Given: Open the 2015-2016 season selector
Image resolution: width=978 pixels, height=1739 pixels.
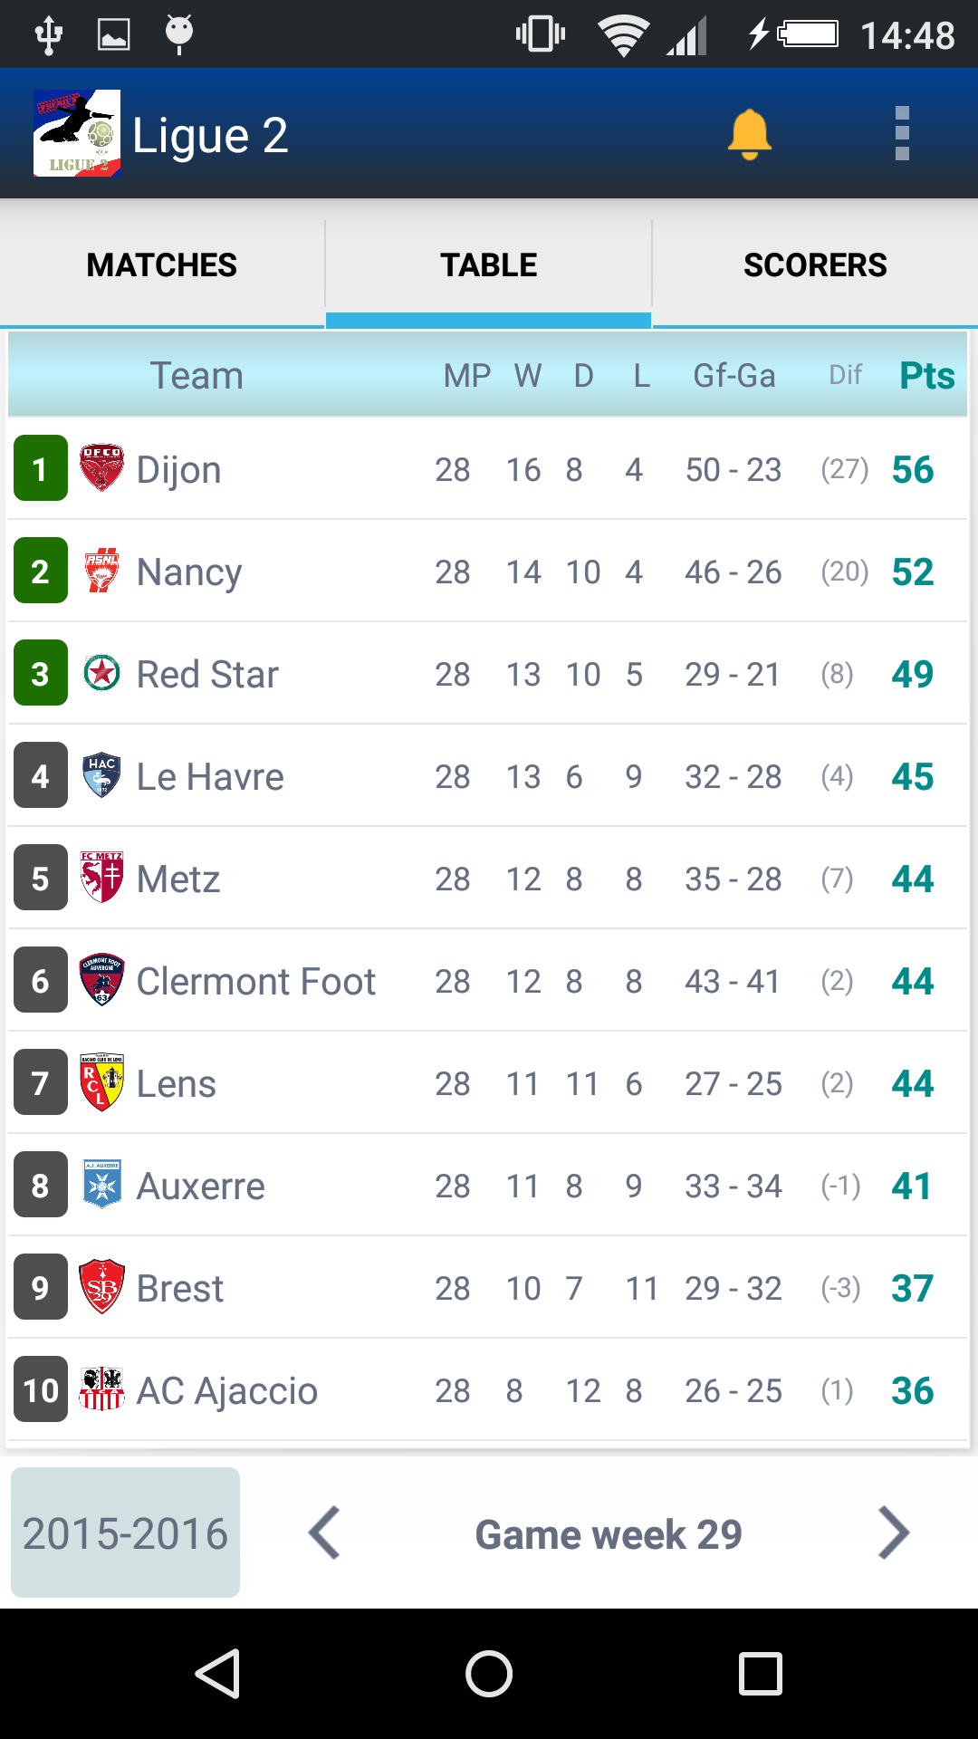Looking at the screenshot, I should (125, 1532).
